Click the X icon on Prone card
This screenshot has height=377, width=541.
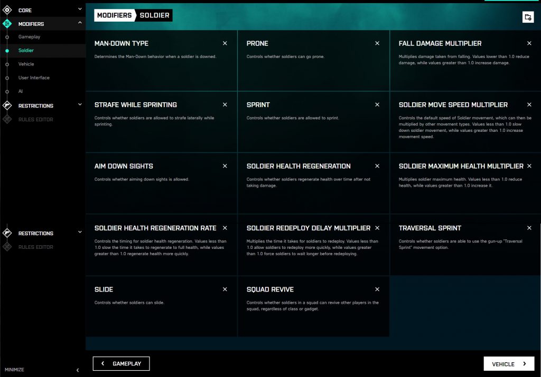click(x=377, y=43)
